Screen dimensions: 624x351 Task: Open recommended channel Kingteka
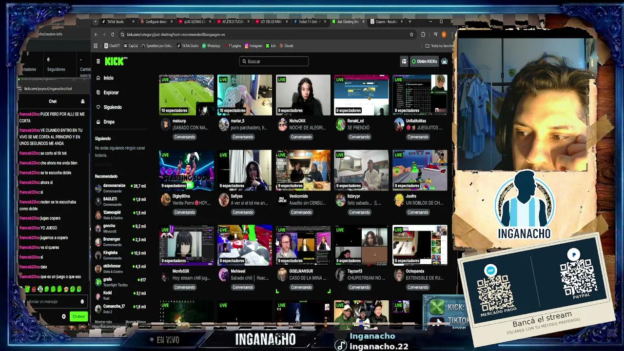coord(121,255)
